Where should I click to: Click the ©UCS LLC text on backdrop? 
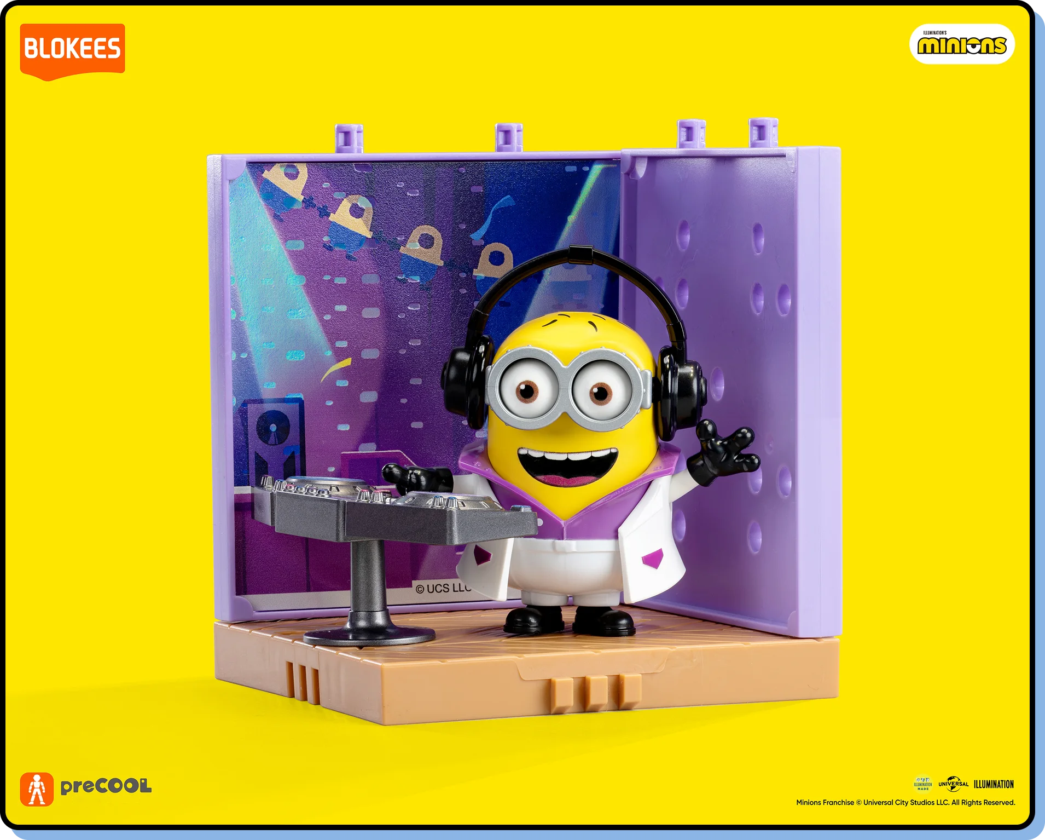coord(443,589)
